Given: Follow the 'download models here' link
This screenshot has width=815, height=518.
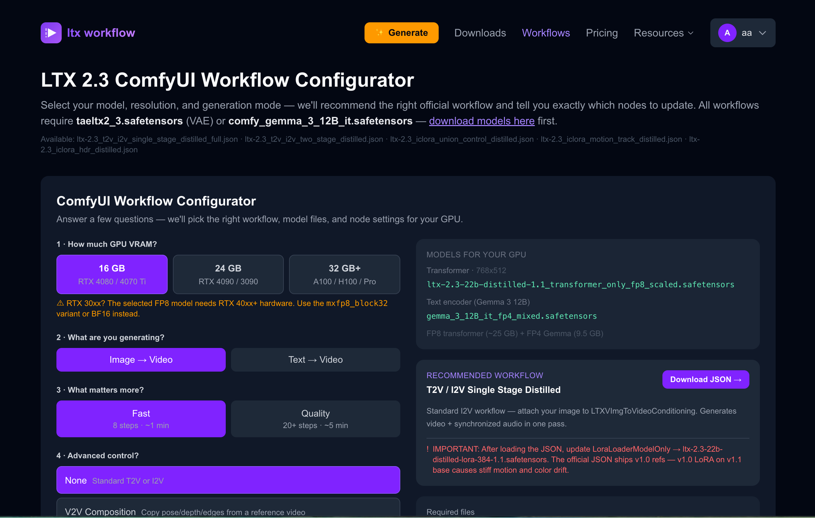Looking at the screenshot, I should 482,121.
